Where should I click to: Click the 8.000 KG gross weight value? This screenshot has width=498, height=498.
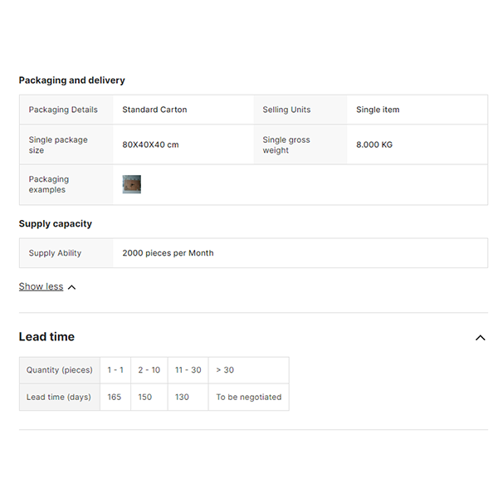[374, 145]
